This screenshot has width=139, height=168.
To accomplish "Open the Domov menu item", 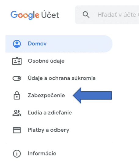I will tap(37, 44).
